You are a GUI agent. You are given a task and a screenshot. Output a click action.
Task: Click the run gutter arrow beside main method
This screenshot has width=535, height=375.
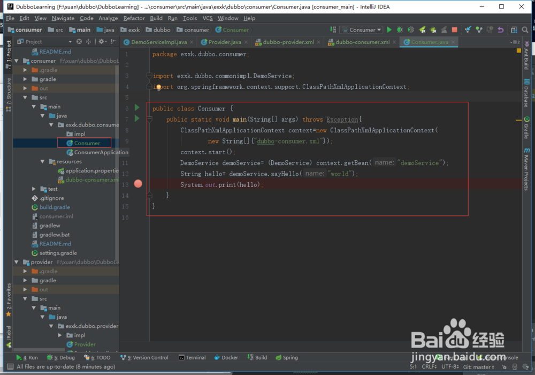[x=137, y=119]
